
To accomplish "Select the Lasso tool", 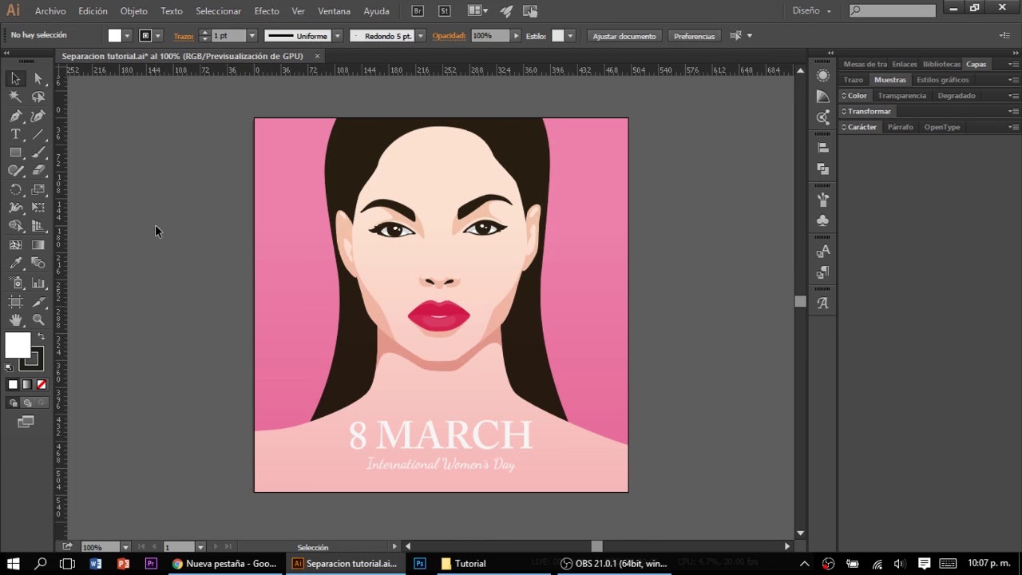I will [x=38, y=97].
